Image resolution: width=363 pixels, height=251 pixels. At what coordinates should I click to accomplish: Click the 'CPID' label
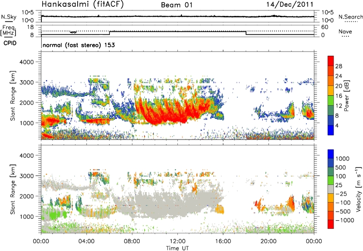click(x=10, y=43)
